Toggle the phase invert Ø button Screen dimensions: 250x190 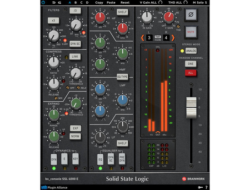(x=191, y=15)
